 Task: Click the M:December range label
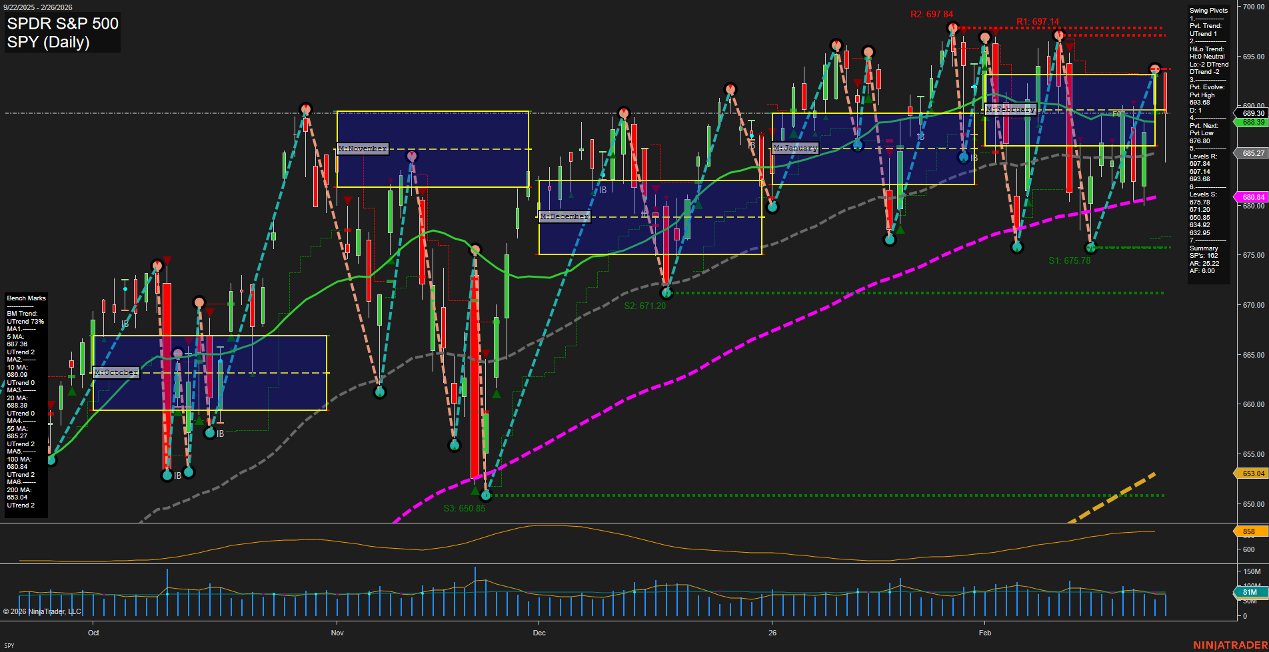pyautogui.click(x=565, y=216)
